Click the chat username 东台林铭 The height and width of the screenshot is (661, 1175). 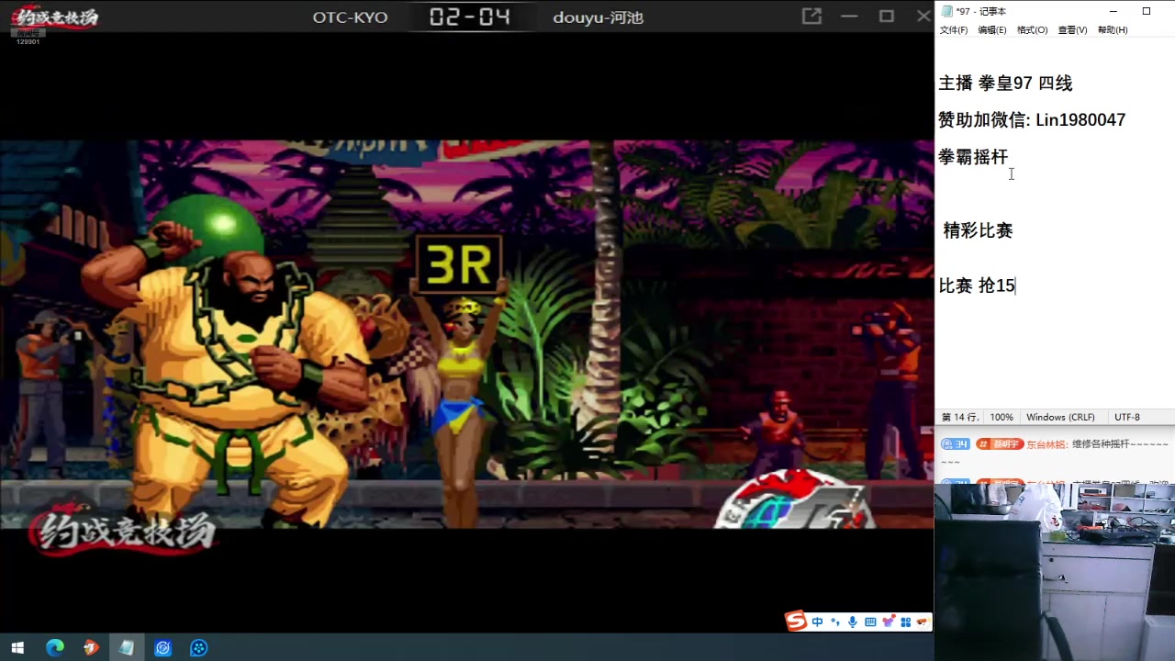pyautogui.click(x=1045, y=444)
